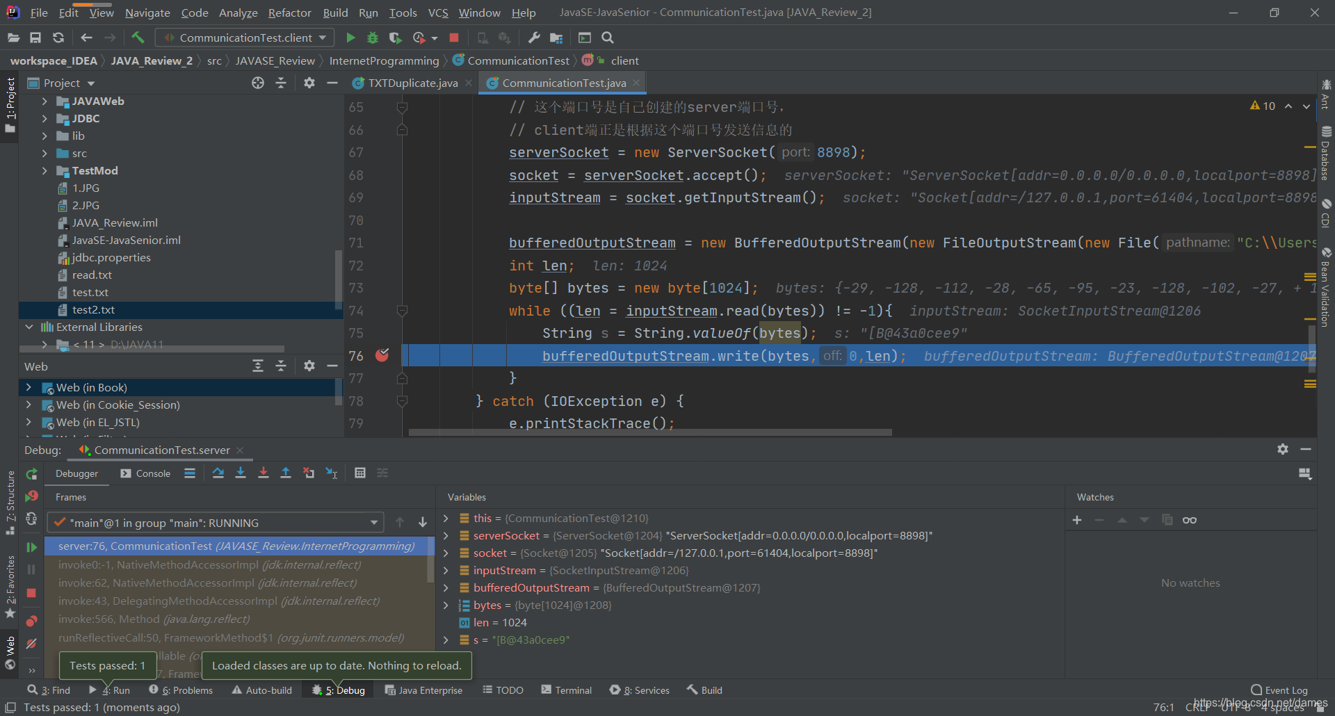Add a new watch with the plus icon
This screenshot has height=716, width=1335.
tap(1077, 520)
